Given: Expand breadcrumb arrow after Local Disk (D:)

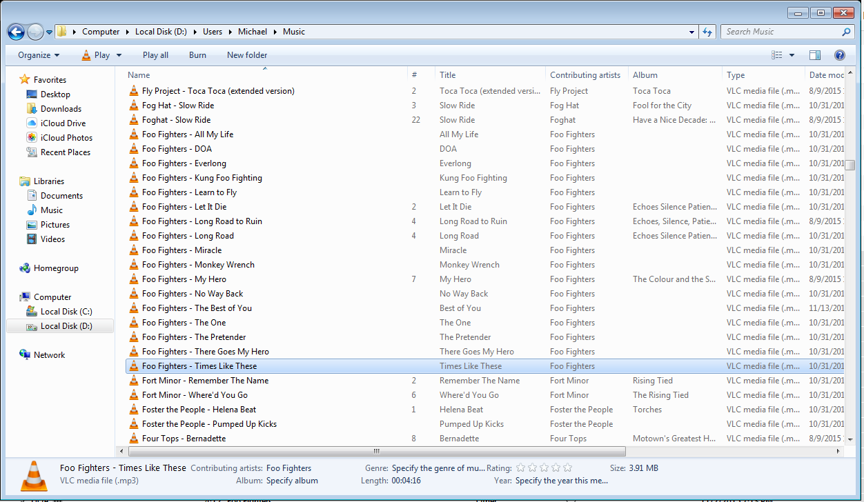Looking at the screenshot, I should pyautogui.click(x=195, y=32).
